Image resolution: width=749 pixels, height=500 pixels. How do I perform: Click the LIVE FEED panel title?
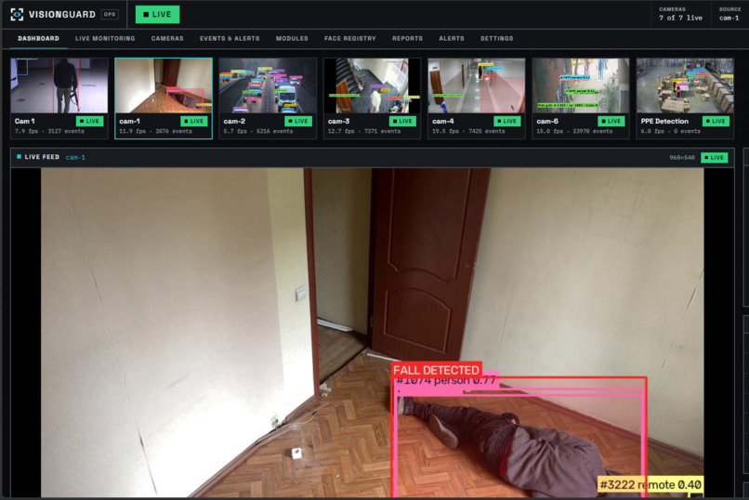pos(42,157)
